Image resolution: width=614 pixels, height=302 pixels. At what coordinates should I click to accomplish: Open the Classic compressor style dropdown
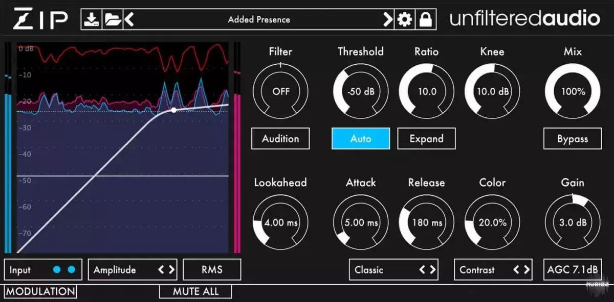(393, 269)
